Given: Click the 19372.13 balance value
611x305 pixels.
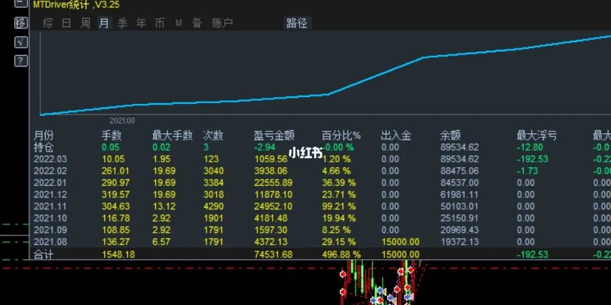Looking at the screenshot, I should (459, 242).
